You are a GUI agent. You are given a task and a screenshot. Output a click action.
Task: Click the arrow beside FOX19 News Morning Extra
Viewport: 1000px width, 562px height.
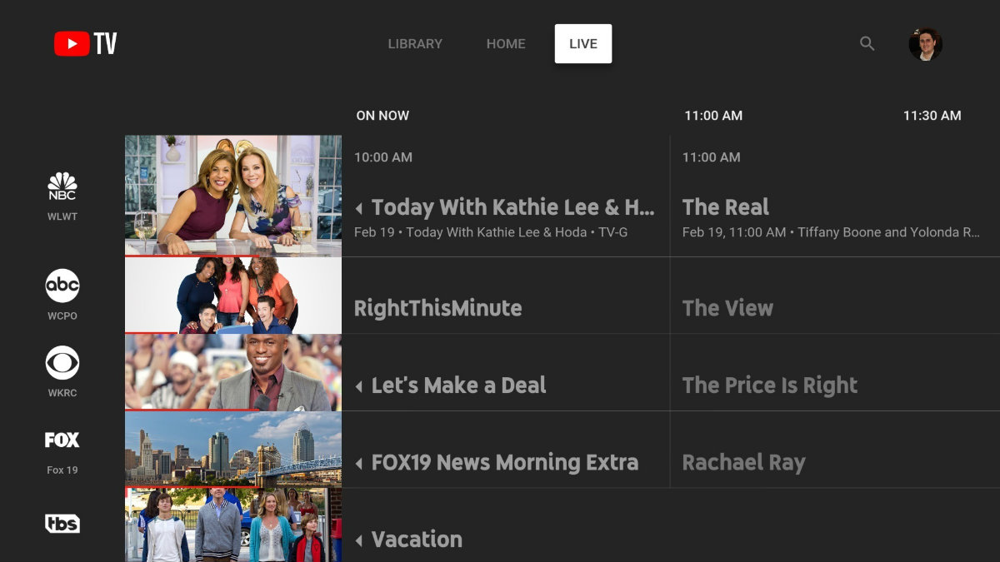click(x=359, y=463)
